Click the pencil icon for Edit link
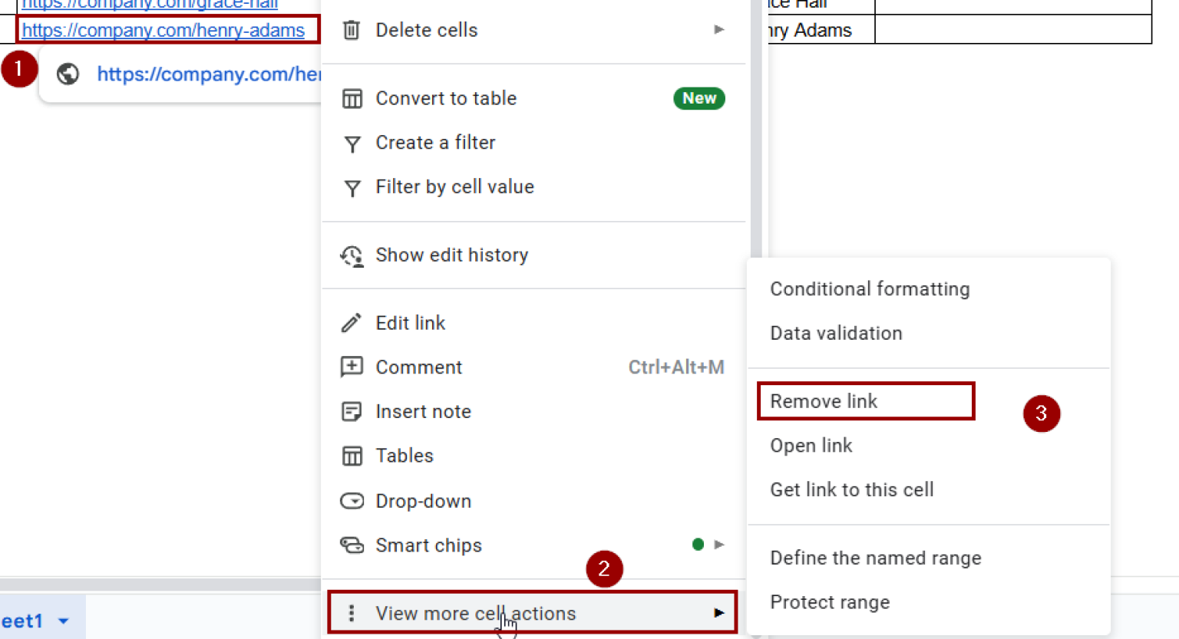The width and height of the screenshot is (1179, 639). 352,323
